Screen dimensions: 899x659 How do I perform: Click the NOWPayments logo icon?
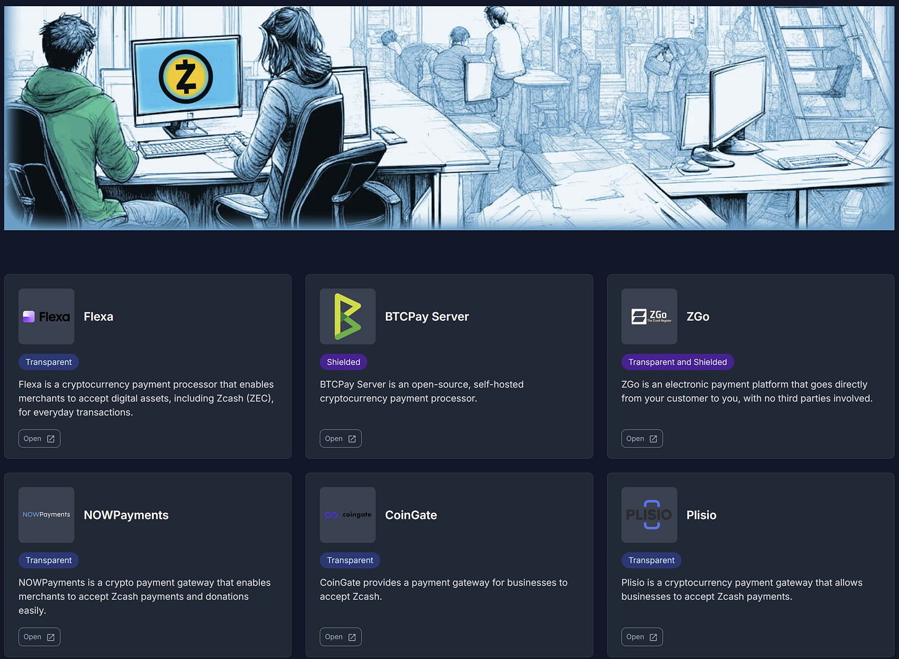pos(46,515)
